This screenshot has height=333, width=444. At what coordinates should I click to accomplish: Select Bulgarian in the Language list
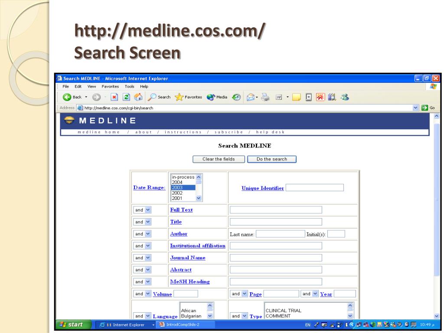click(194, 316)
